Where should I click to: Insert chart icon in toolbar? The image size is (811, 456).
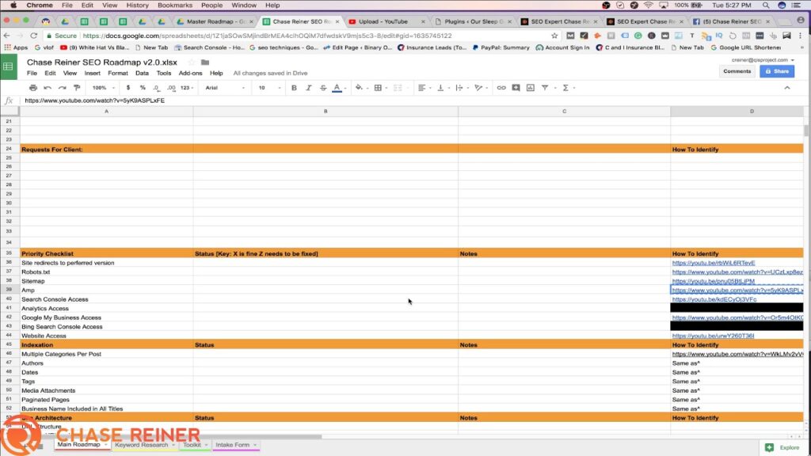pyautogui.click(x=530, y=88)
